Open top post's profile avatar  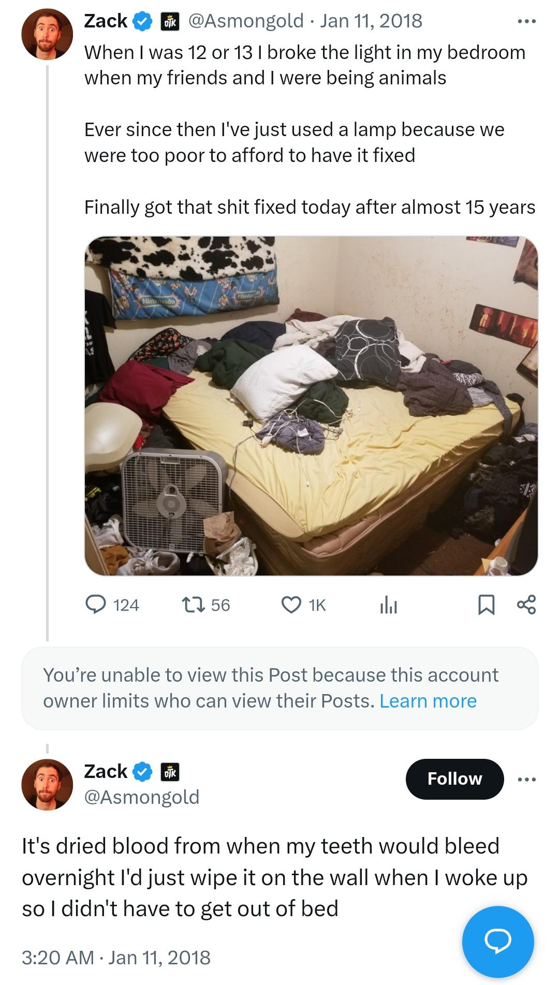coord(47,34)
